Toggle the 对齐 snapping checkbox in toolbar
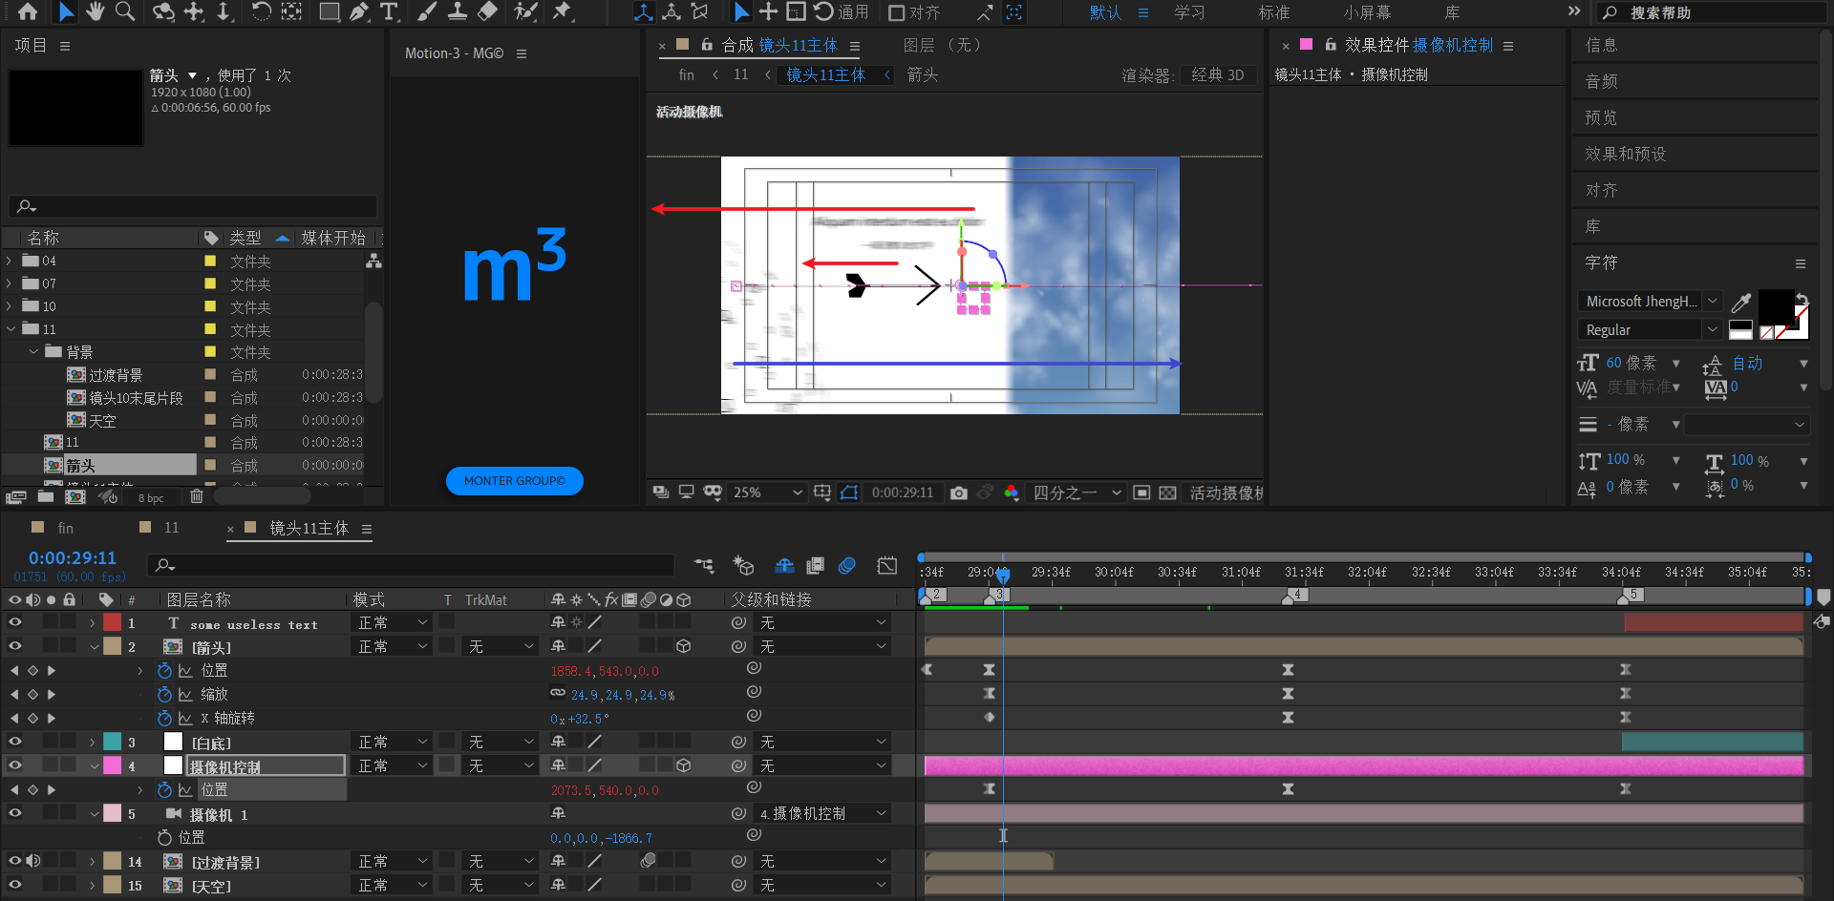The width and height of the screenshot is (1834, 901). click(x=896, y=12)
